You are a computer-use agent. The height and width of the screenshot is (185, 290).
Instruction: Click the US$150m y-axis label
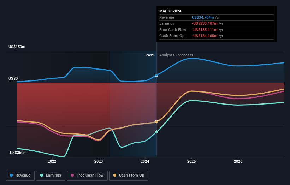pos(17,47)
